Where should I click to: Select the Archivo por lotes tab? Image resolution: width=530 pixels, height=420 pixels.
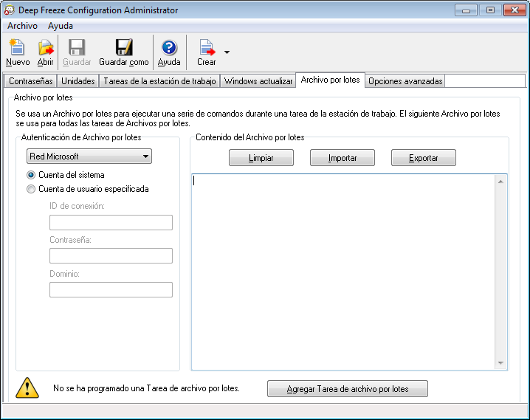(x=330, y=80)
